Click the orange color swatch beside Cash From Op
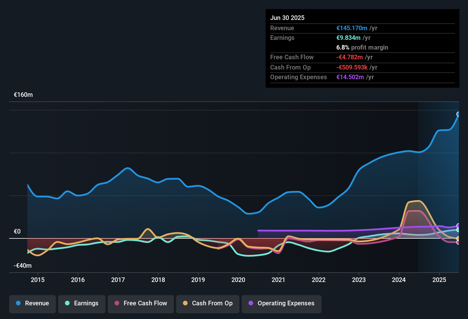The image size is (468, 319). point(185,303)
